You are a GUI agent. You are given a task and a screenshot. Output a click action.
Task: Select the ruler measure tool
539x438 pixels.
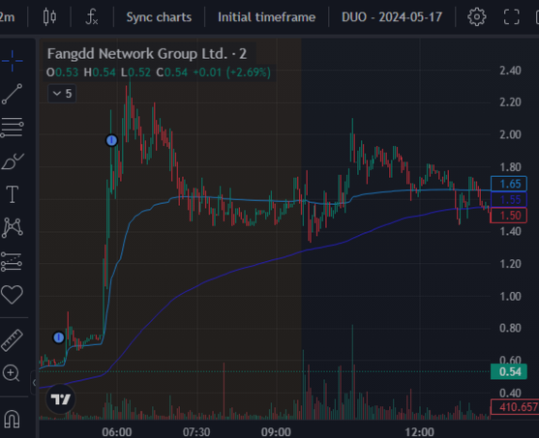click(12, 340)
